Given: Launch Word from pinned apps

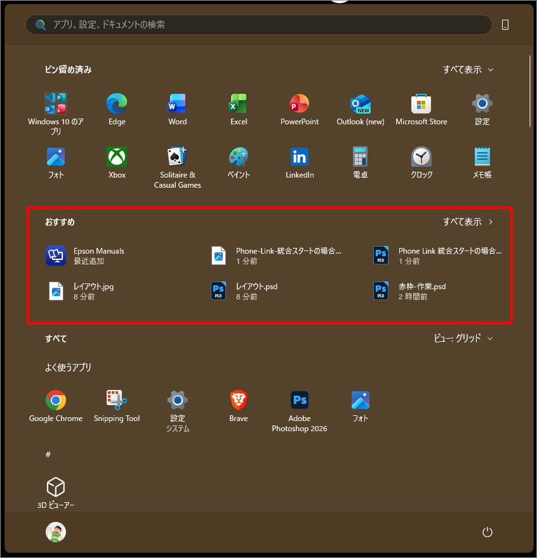Looking at the screenshot, I should click(178, 104).
